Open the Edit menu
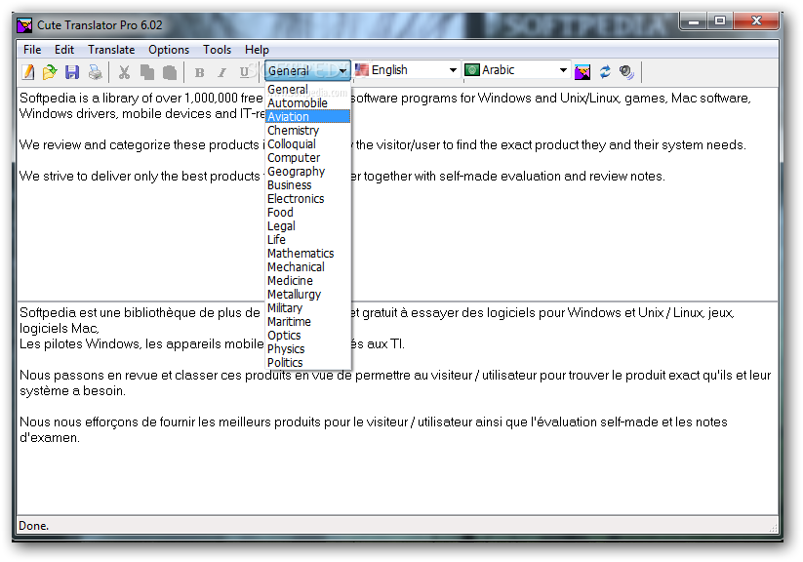Image resolution: width=803 pixels, height=562 pixels. point(64,50)
